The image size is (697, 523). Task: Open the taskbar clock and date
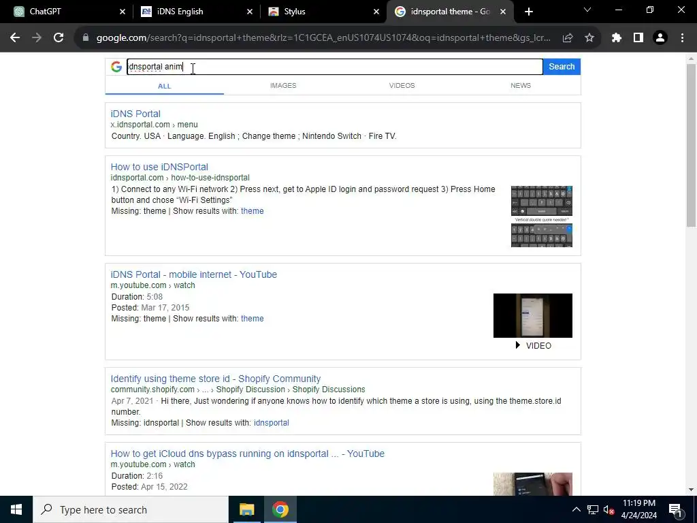point(638,509)
